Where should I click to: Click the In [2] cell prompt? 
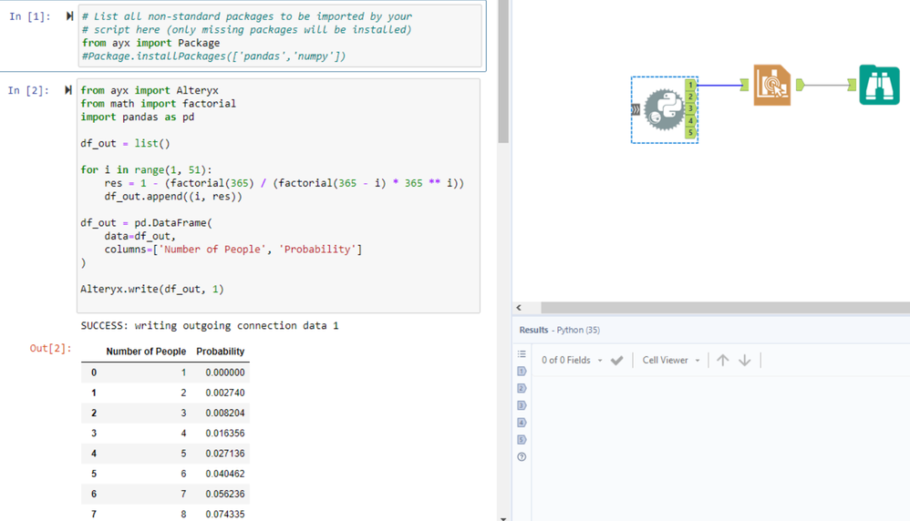(28, 90)
